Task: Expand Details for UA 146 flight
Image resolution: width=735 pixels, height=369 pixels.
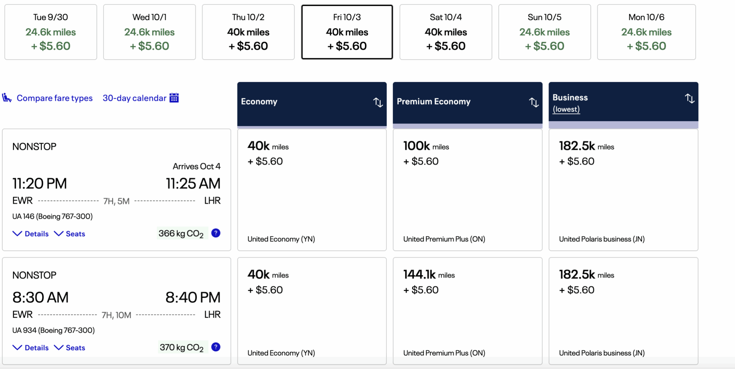Action: coord(31,234)
